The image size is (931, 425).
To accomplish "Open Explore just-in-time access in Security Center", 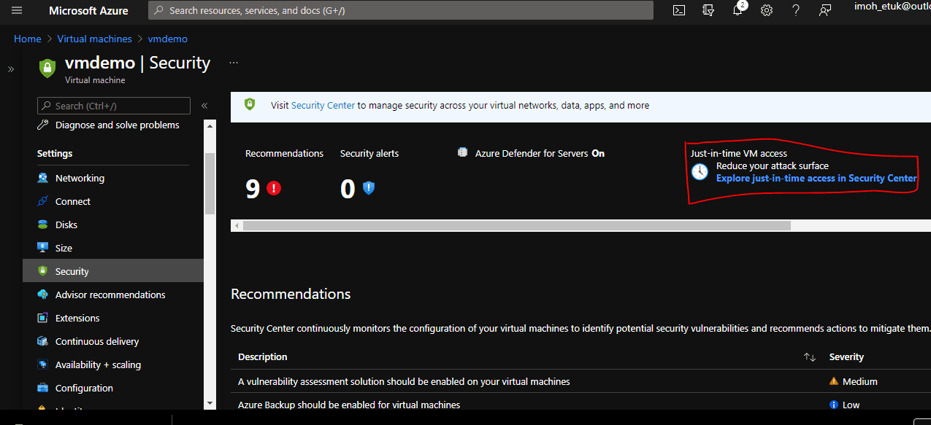I will point(816,178).
